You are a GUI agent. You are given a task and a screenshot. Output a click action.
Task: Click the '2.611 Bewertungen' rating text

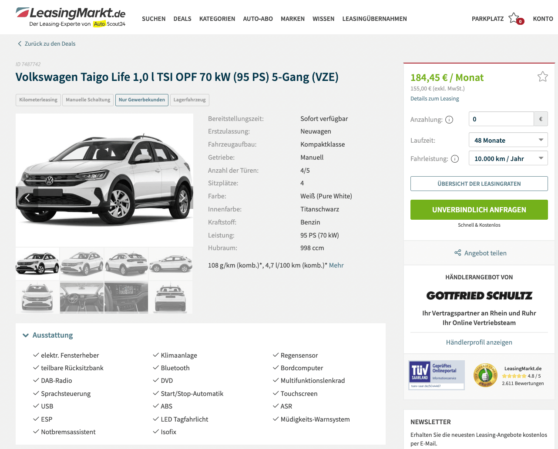[523, 383]
